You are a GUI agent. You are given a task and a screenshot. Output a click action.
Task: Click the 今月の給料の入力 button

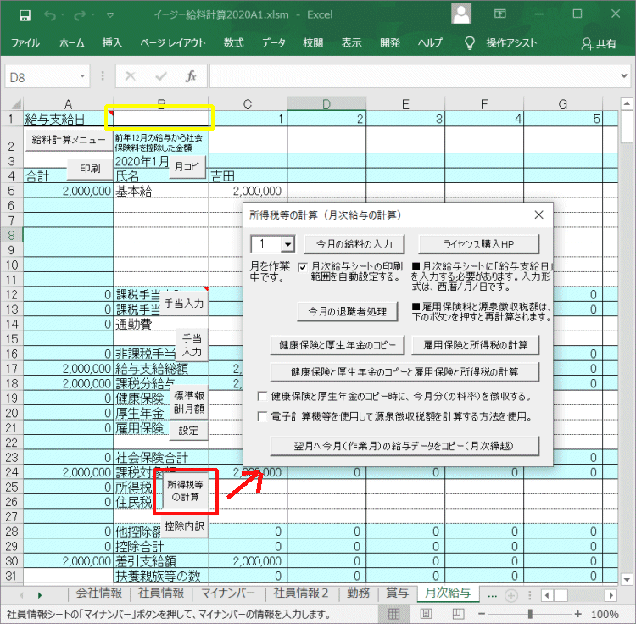click(x=354, y=244)
